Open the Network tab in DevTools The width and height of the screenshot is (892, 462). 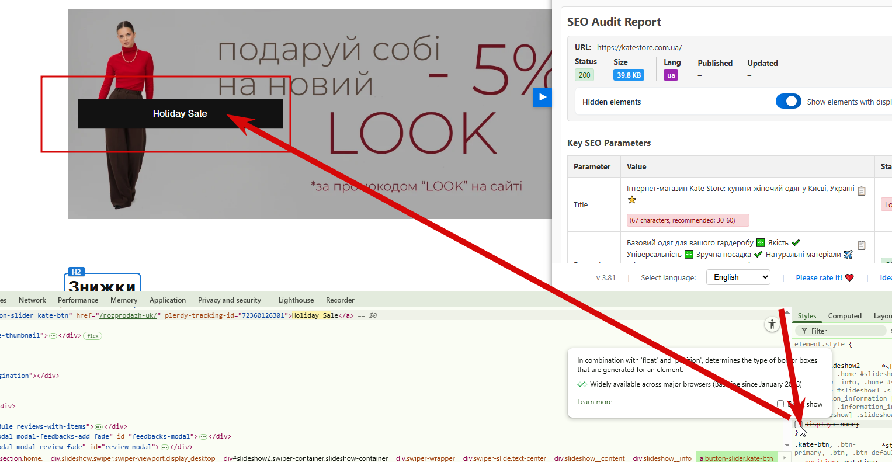coord(32,300)
